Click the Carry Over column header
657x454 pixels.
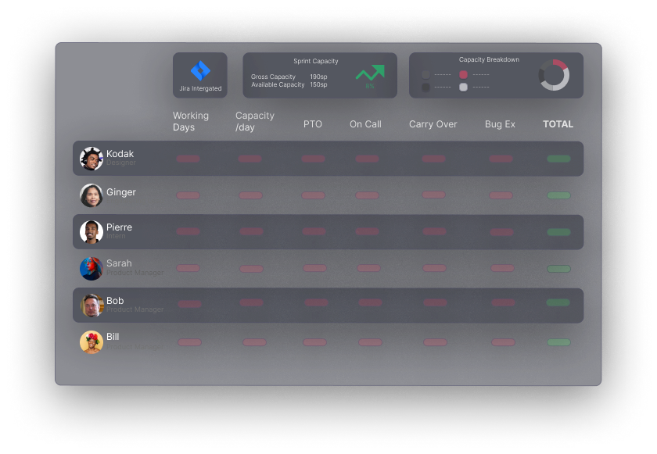pyautogui.click(x=433, y=124)
